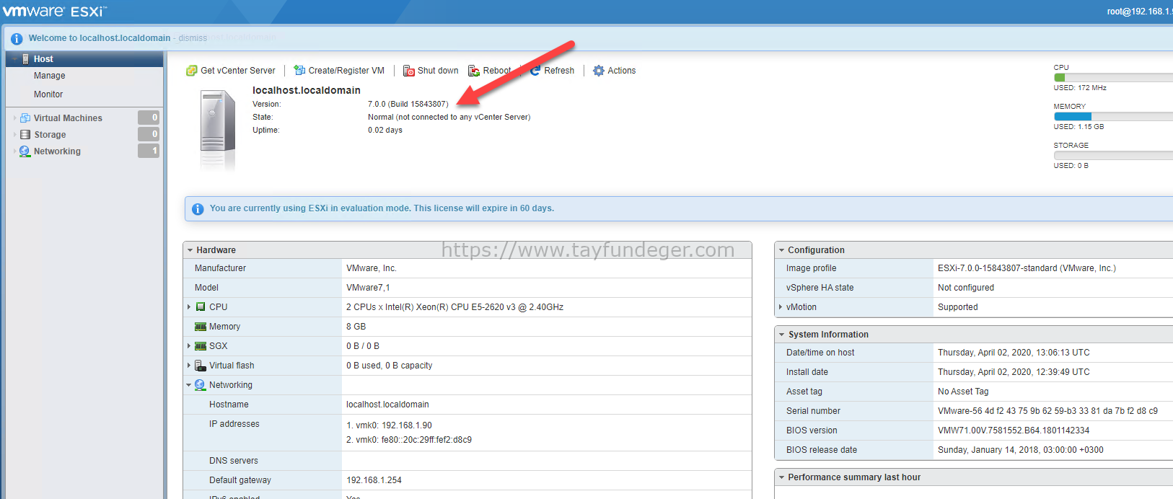Open Networking in navigator

(57, 151)
